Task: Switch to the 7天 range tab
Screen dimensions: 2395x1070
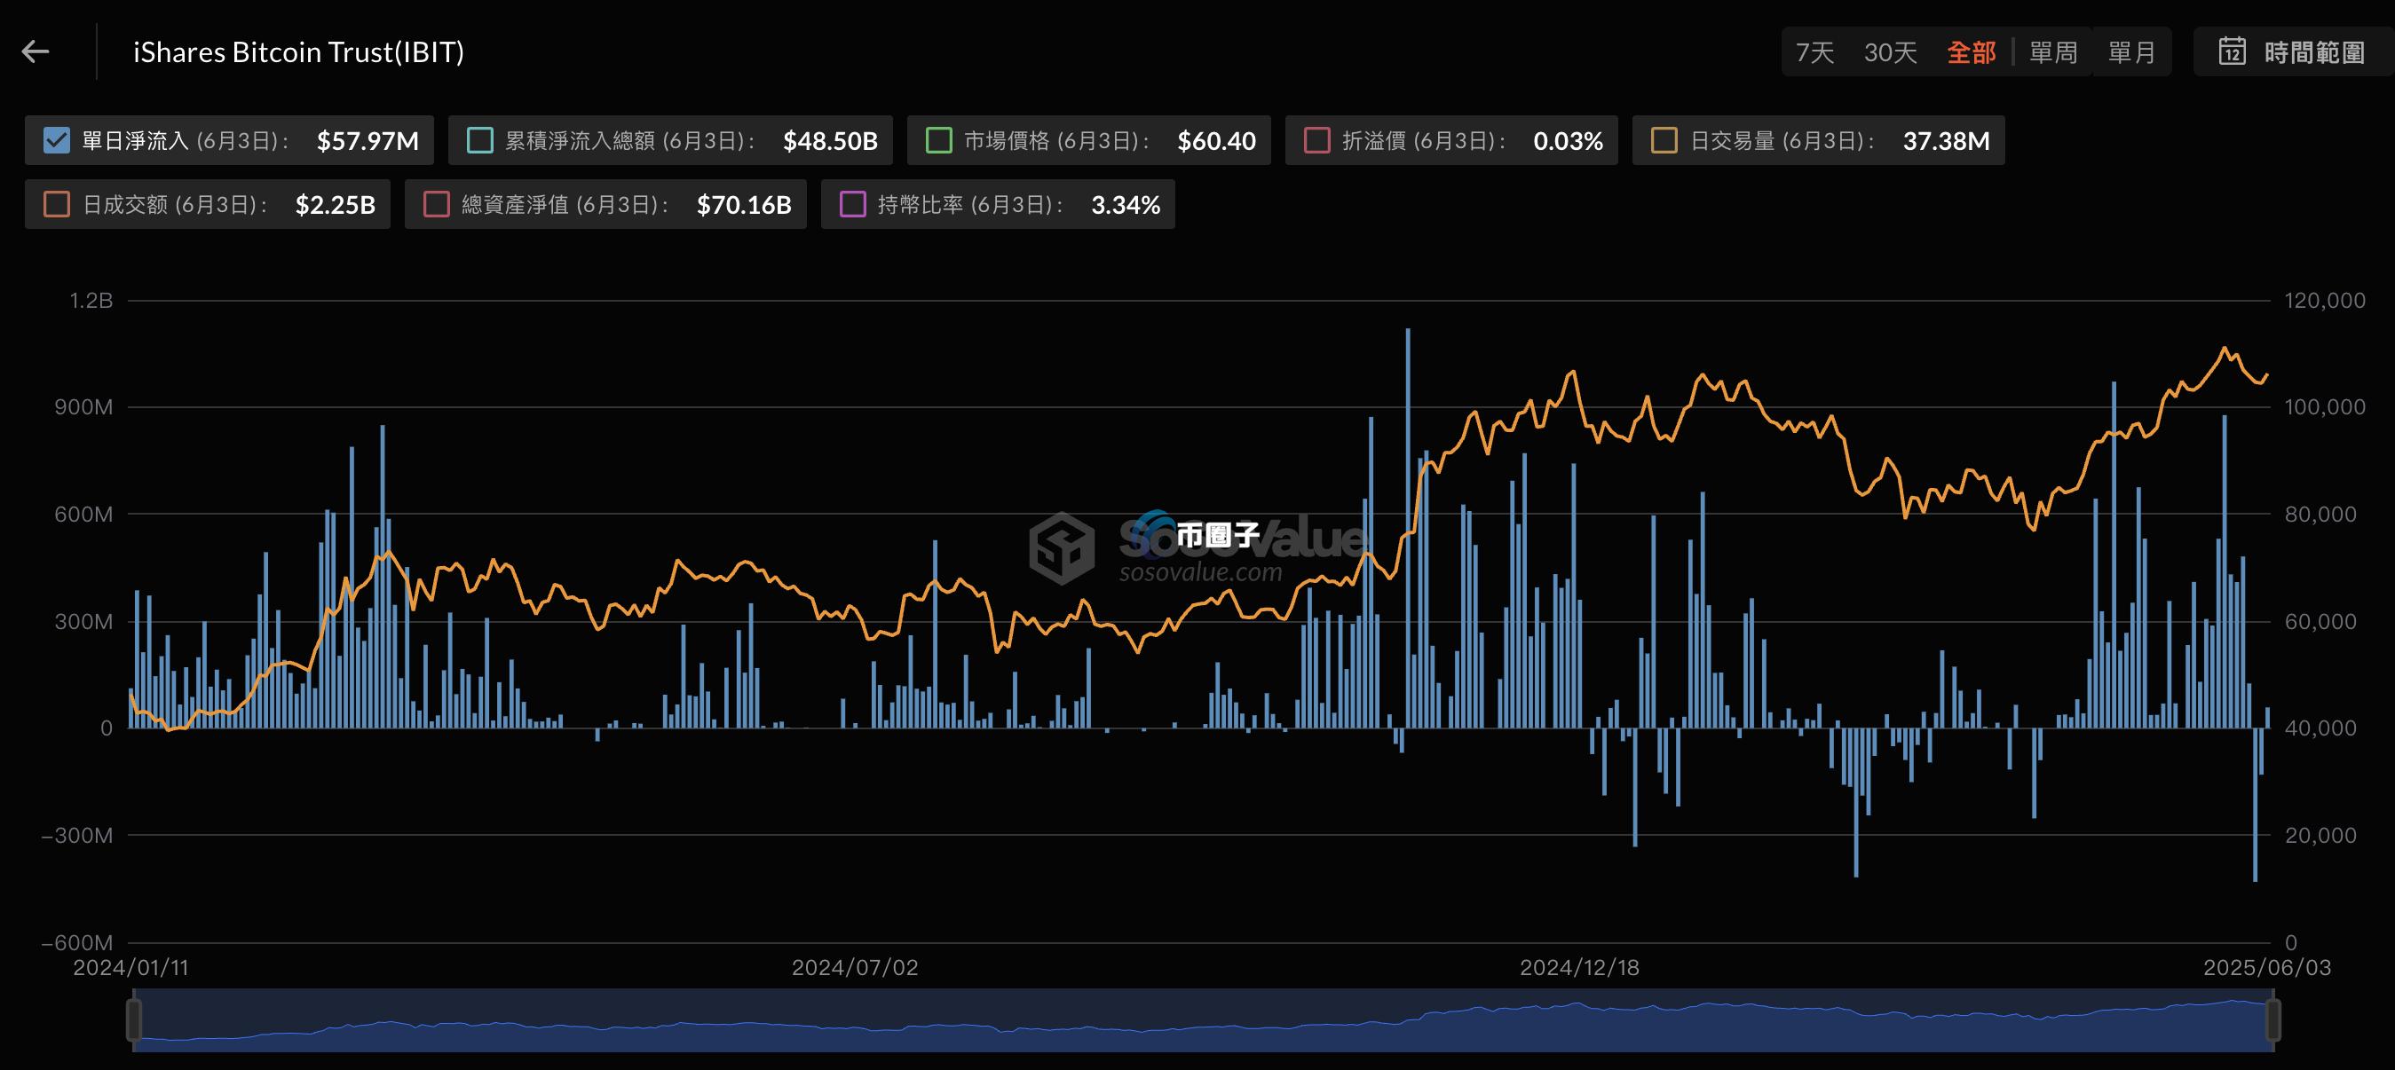Action: point(1814,52)
